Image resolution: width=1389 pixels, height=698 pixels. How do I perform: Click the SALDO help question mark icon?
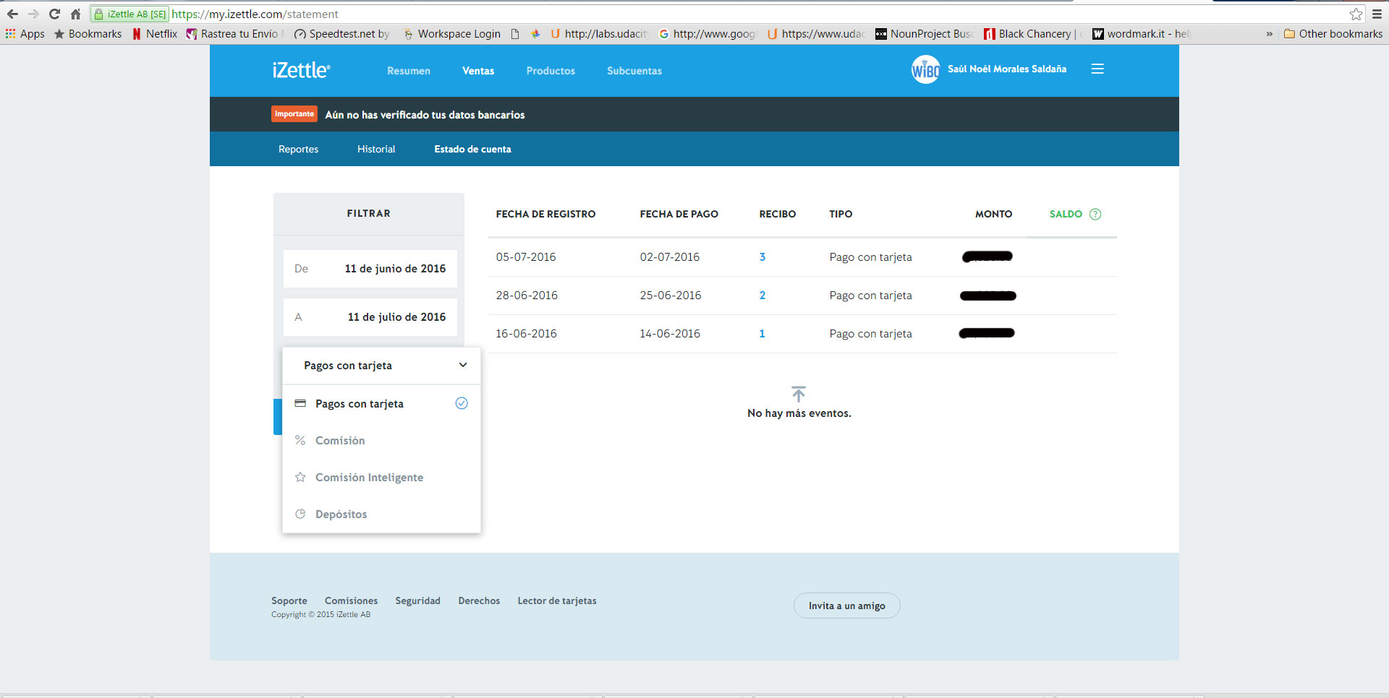[x=1095, y=214]
